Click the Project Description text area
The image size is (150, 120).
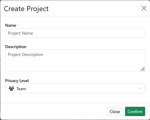click(x=75, y=60)
